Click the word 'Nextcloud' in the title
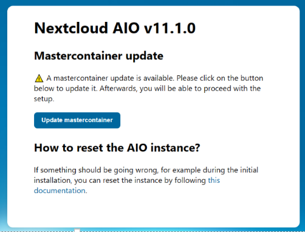This screenshot has width=305, height=232. [71, 28]
